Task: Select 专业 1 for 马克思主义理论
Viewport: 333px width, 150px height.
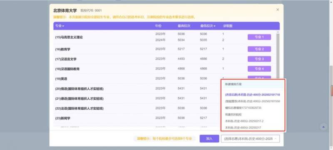Action: coord(259,37)
